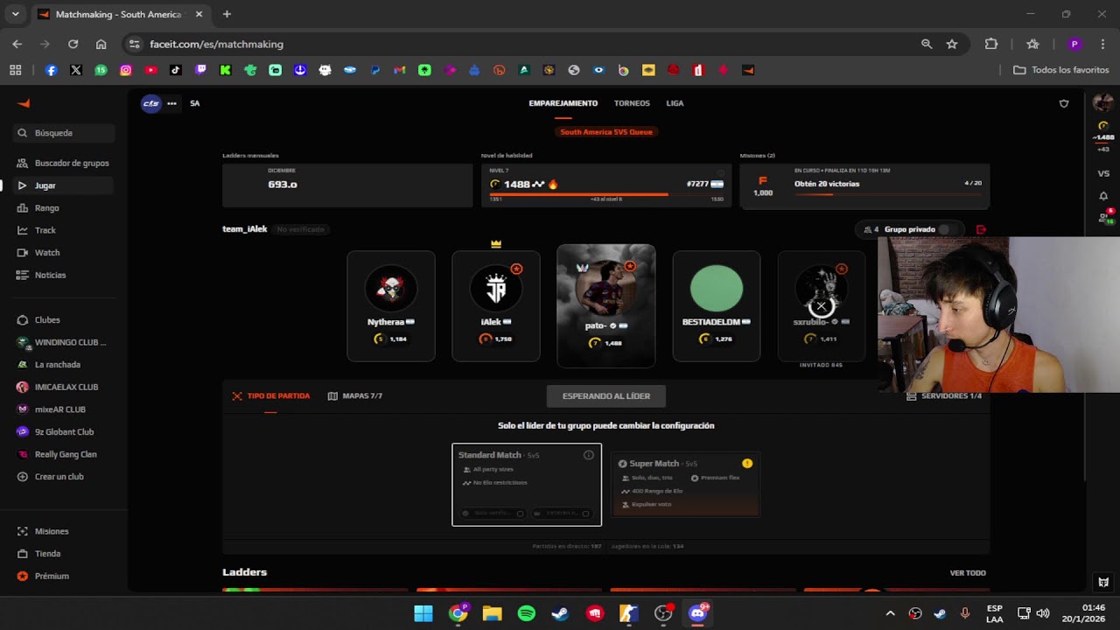Open Jugar in the sidebar
The height and width of the screenshot is (630, 1120).
pyautogui.click(x=65, y=185)
